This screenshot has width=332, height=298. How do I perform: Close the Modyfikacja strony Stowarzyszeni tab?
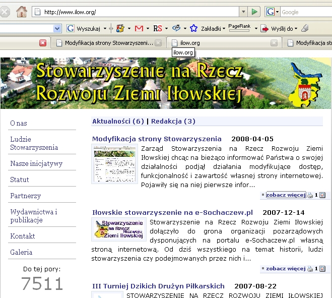tap(158, 43)
